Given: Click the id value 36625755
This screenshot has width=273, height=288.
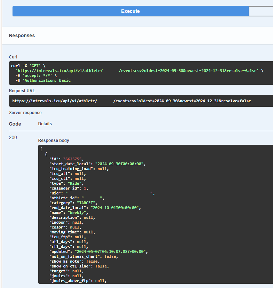Looking at the screenshot, I should 72,159.
